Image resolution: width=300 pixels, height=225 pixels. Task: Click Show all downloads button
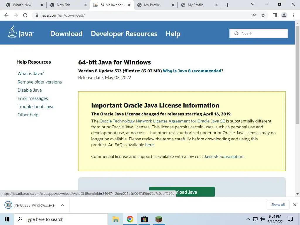pos(278,205)
